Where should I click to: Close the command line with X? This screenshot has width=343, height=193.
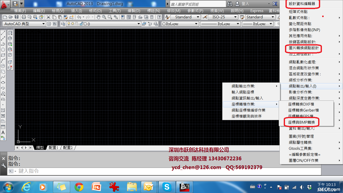(4, 159)
